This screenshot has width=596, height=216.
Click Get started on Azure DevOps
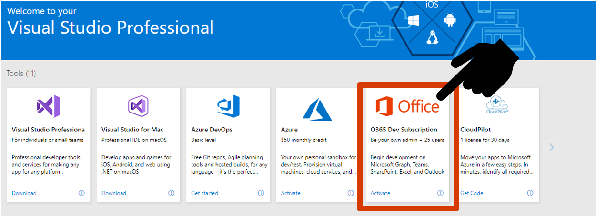tap(204, 193)
